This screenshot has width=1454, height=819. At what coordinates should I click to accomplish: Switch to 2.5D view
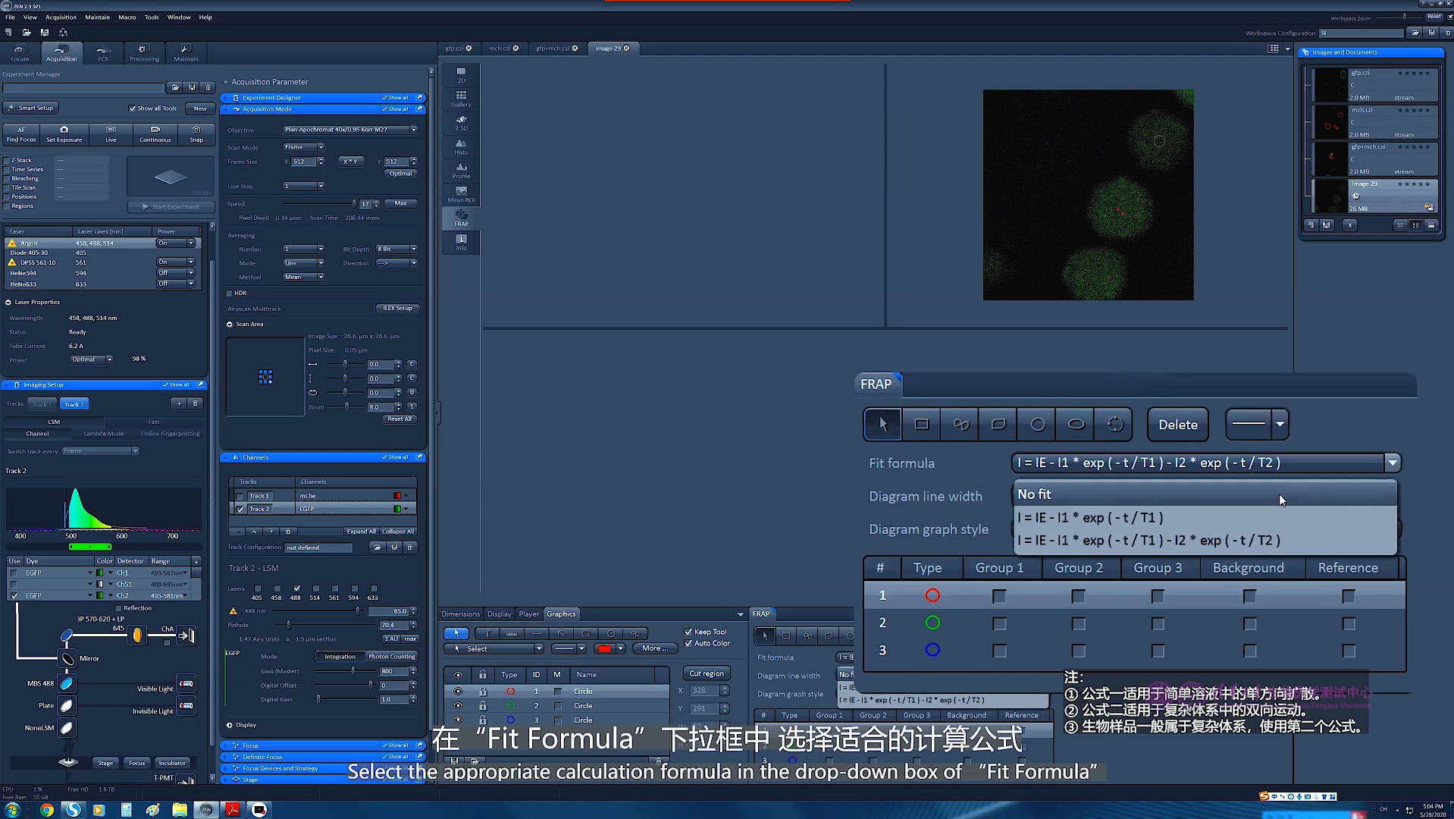[x=461, y=123]
